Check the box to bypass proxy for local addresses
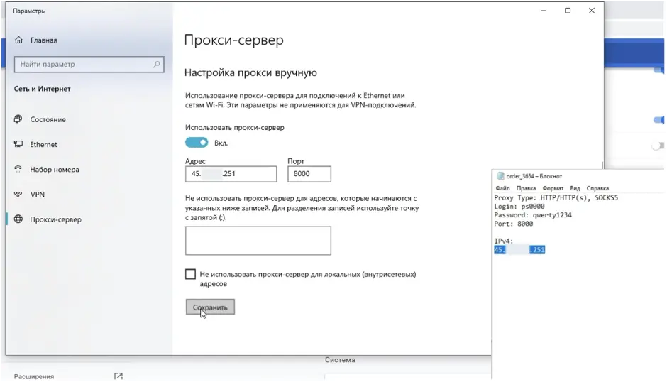The height and width of the screenshot is (382, 667). [191, 274]
